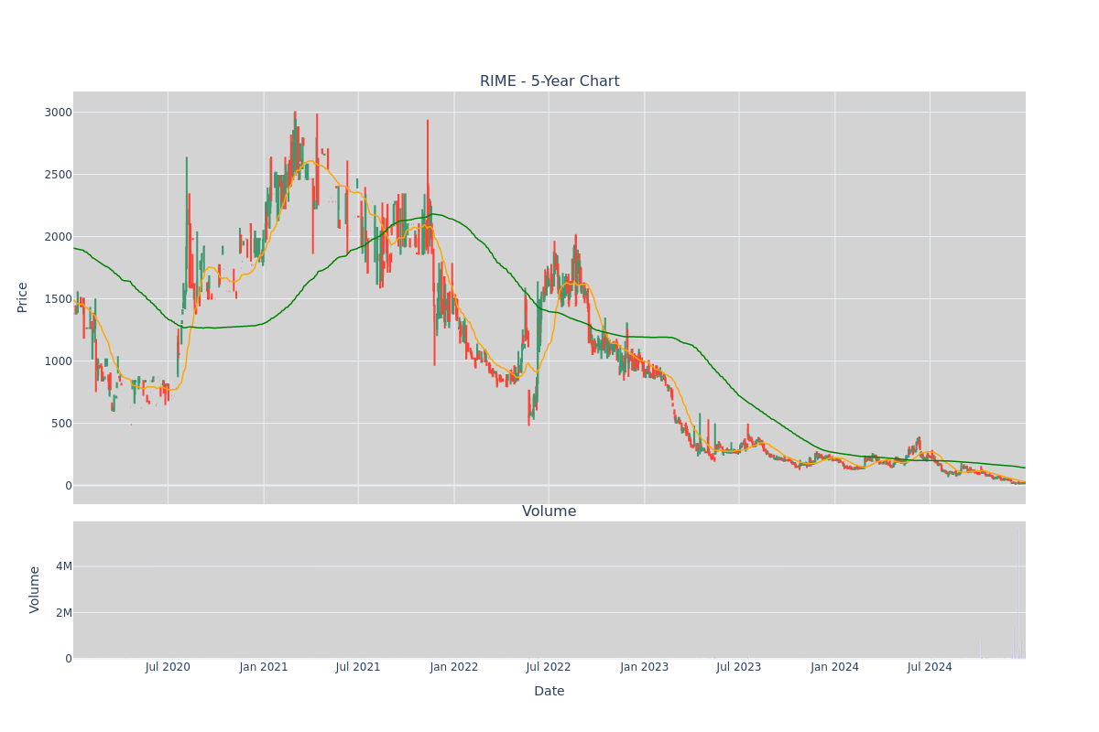Click the Jan 2022 date tick
Viewport: 1099px width, 732px height.
454,667
